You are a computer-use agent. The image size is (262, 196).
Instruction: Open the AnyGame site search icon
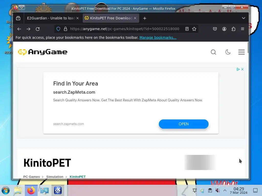pyautogui.click(x=213, y=52)
